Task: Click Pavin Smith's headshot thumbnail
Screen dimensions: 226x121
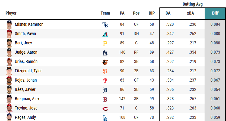Action: pos(9,34)
